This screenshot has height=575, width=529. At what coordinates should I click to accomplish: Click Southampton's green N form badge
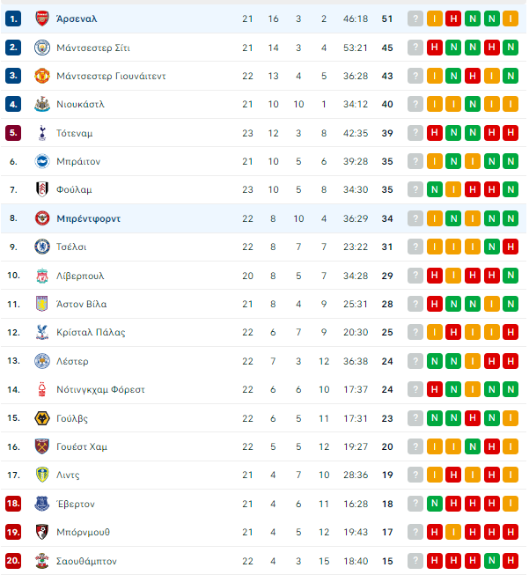(x=492, y=561)
